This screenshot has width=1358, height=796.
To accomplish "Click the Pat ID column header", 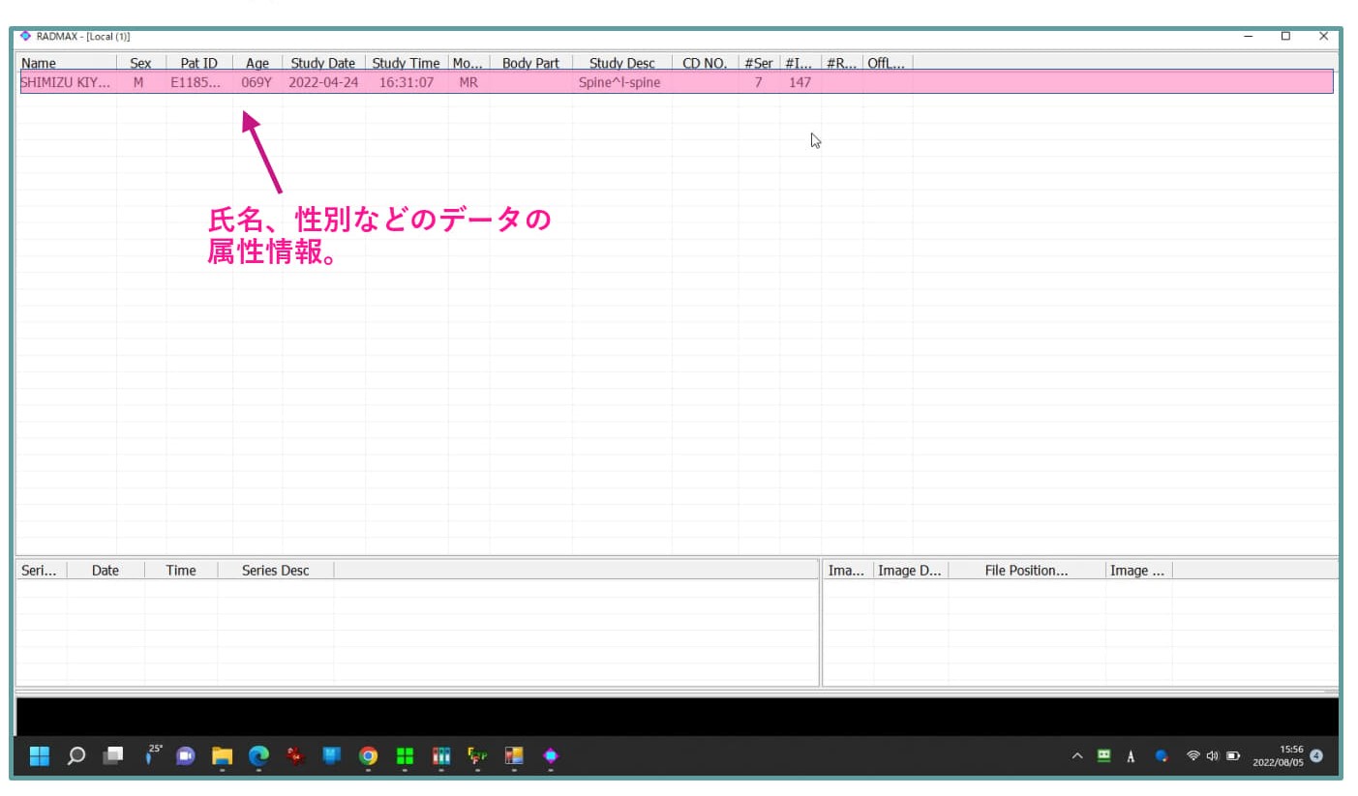I will tap(198, 63).
